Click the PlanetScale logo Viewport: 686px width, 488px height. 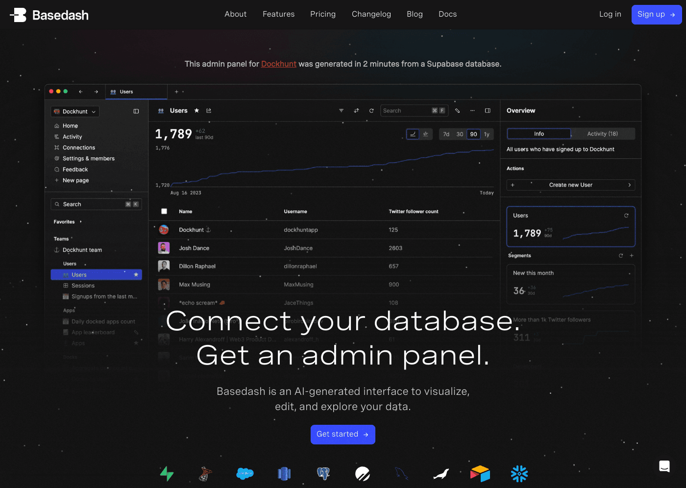pos(363,473)
